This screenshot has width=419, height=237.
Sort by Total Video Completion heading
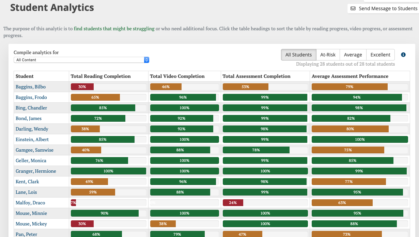coord(177,76)
